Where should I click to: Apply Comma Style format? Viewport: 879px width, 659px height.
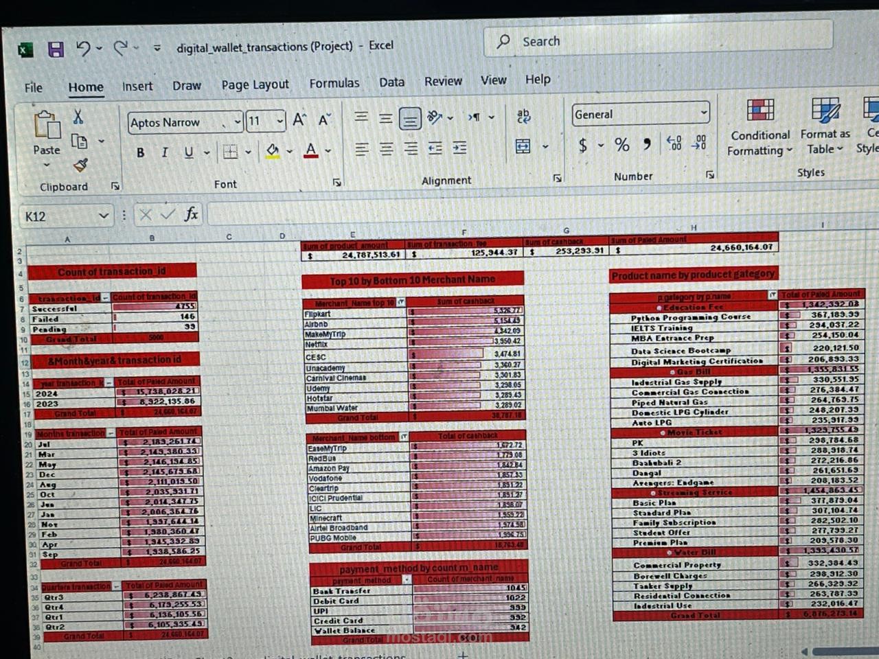click(647, 143)
